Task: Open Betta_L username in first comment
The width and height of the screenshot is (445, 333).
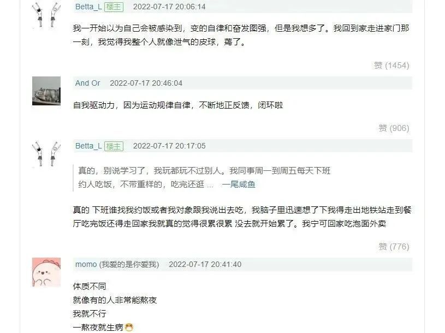Action: tap(88, 7)
